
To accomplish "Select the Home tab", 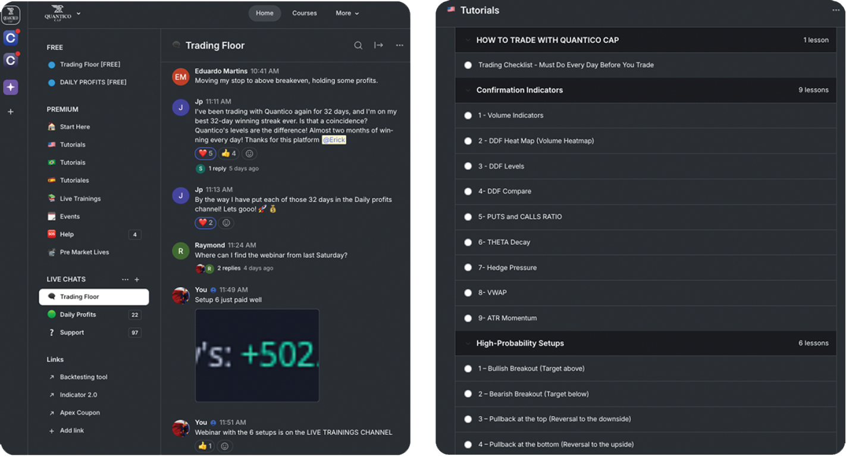I will click(x=265, y=13).
